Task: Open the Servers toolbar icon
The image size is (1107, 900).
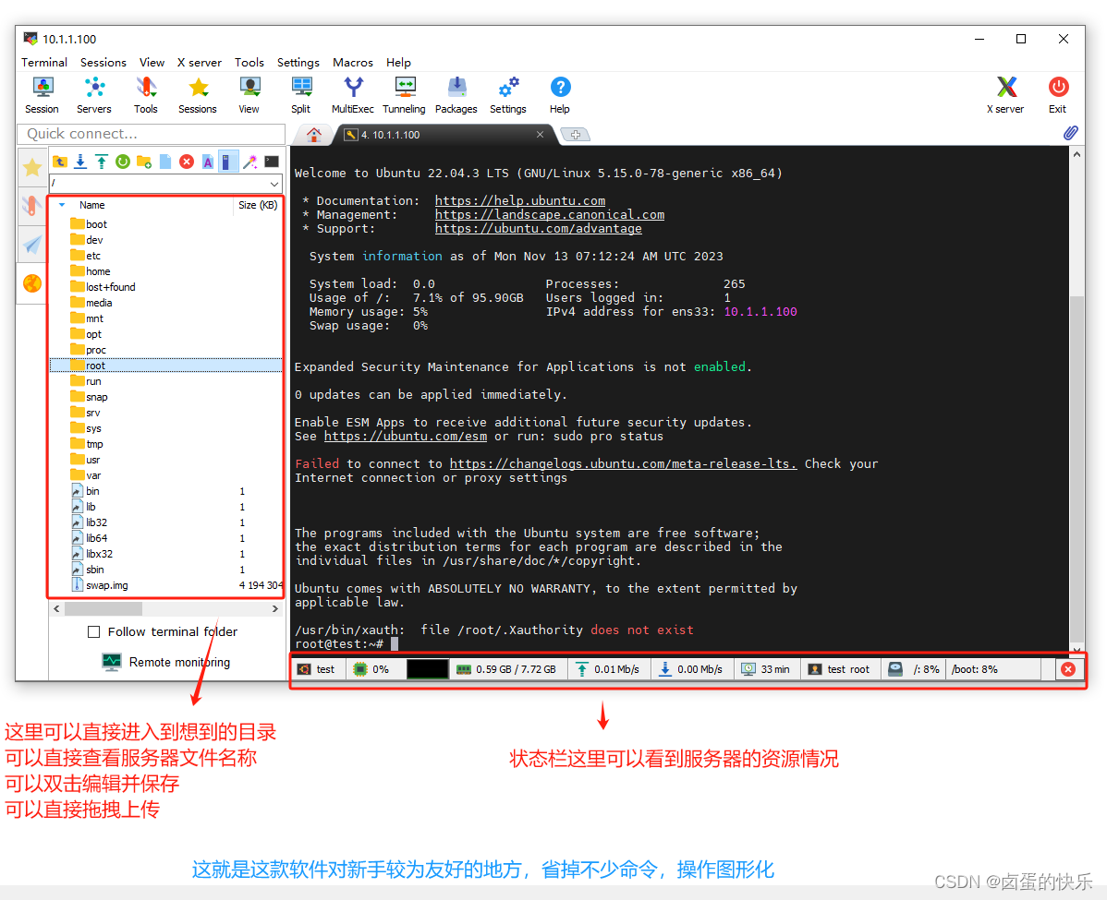Action: (x=94, y=95)
